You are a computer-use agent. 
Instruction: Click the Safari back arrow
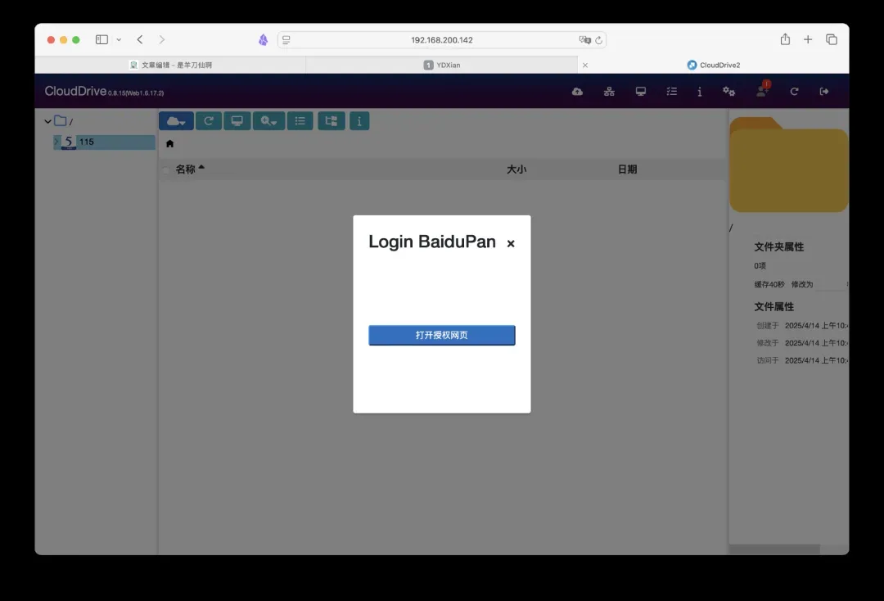(x=140, y=39)
